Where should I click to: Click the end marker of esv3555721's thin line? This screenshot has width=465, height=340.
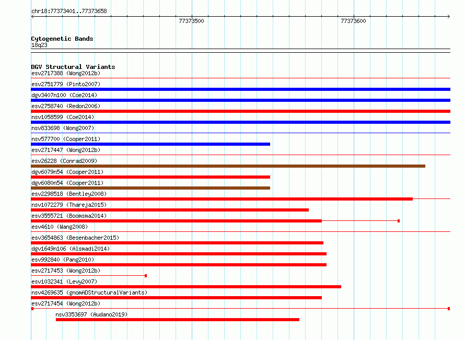399,221
